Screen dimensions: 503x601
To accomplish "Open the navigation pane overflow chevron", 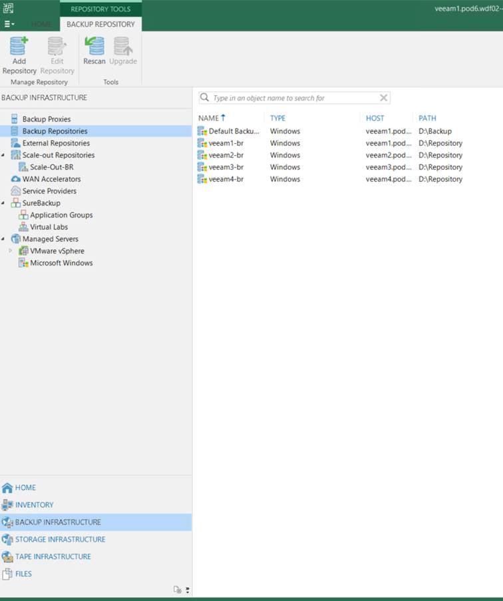I will (188, 590).
